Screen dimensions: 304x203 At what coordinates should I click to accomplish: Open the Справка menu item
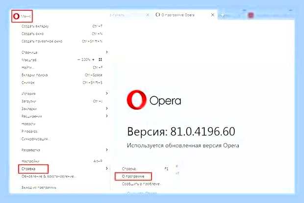[33, 169]
